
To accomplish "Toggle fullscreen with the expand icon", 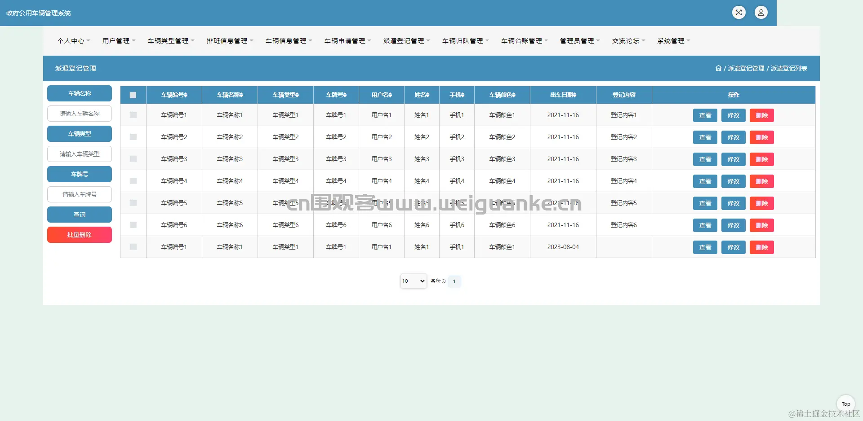I will tap(738, 13).
